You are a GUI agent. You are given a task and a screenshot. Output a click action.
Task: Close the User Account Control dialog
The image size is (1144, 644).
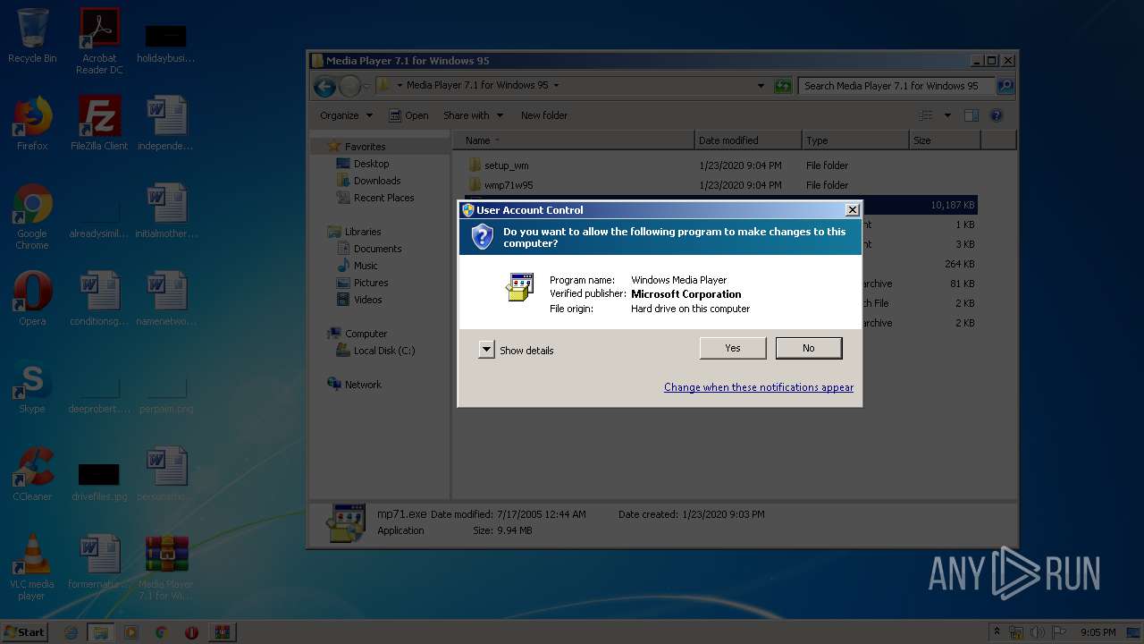coord(853,210)
